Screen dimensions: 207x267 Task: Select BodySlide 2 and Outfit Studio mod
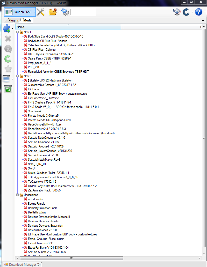pyautogui.click(x=56, y=36)
